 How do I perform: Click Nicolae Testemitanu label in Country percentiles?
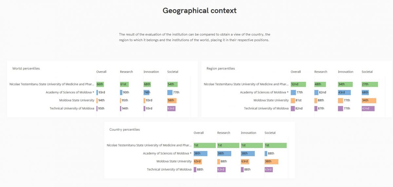tap(149, 145)
